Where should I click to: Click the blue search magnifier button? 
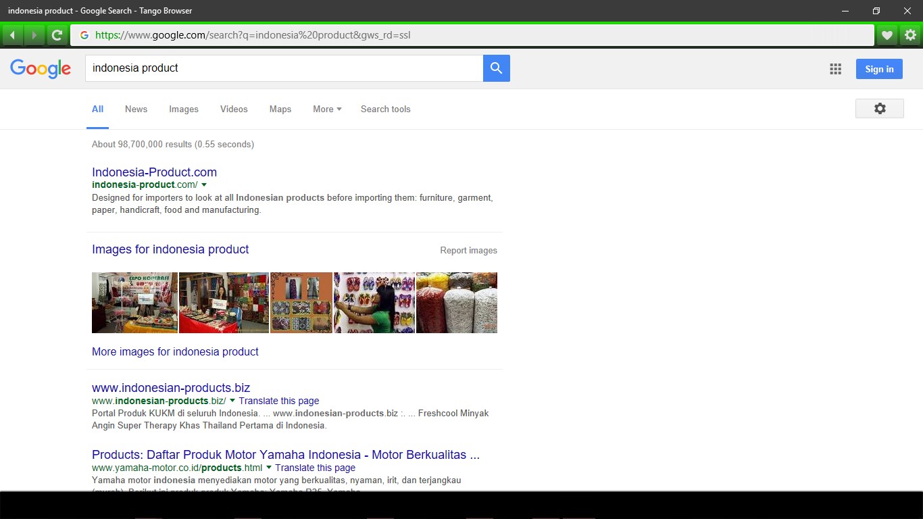497,68
